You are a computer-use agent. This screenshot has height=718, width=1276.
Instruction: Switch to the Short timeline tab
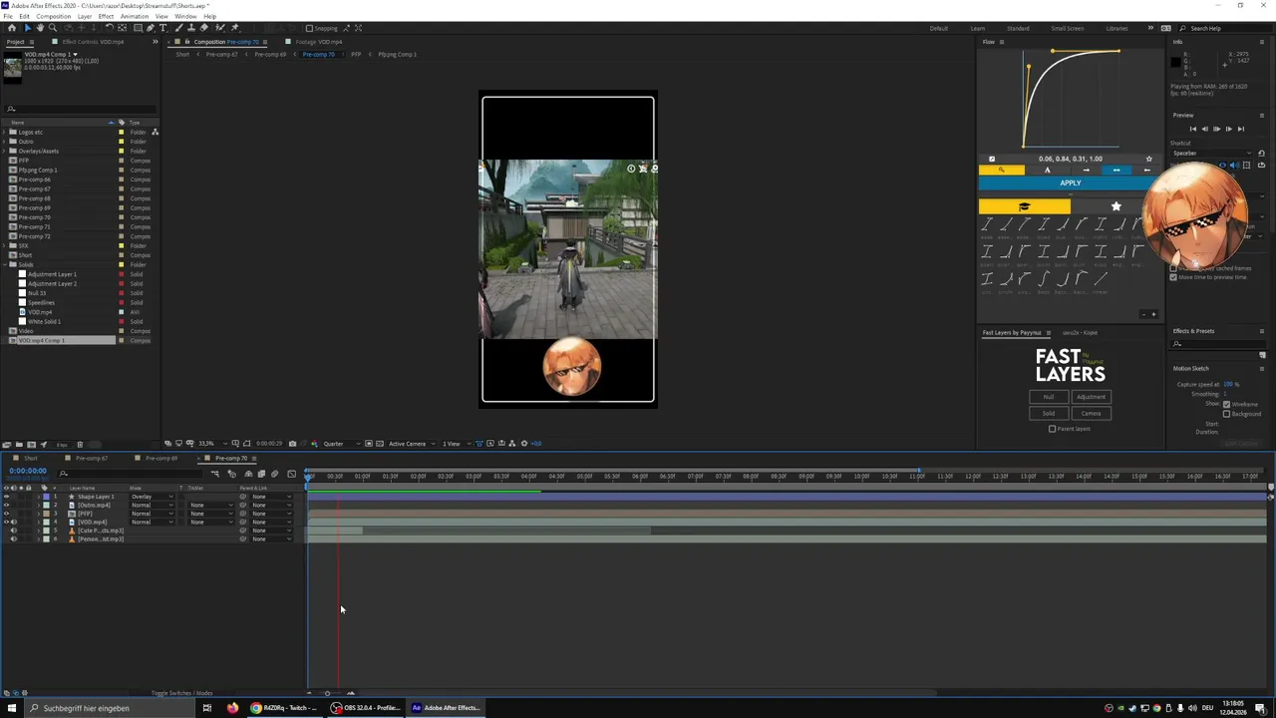[x=31, y=458]
